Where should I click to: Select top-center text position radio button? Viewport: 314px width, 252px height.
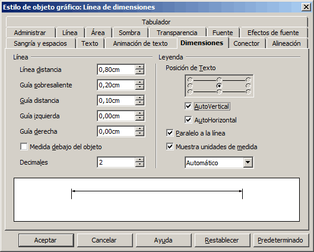pos(219,80)
